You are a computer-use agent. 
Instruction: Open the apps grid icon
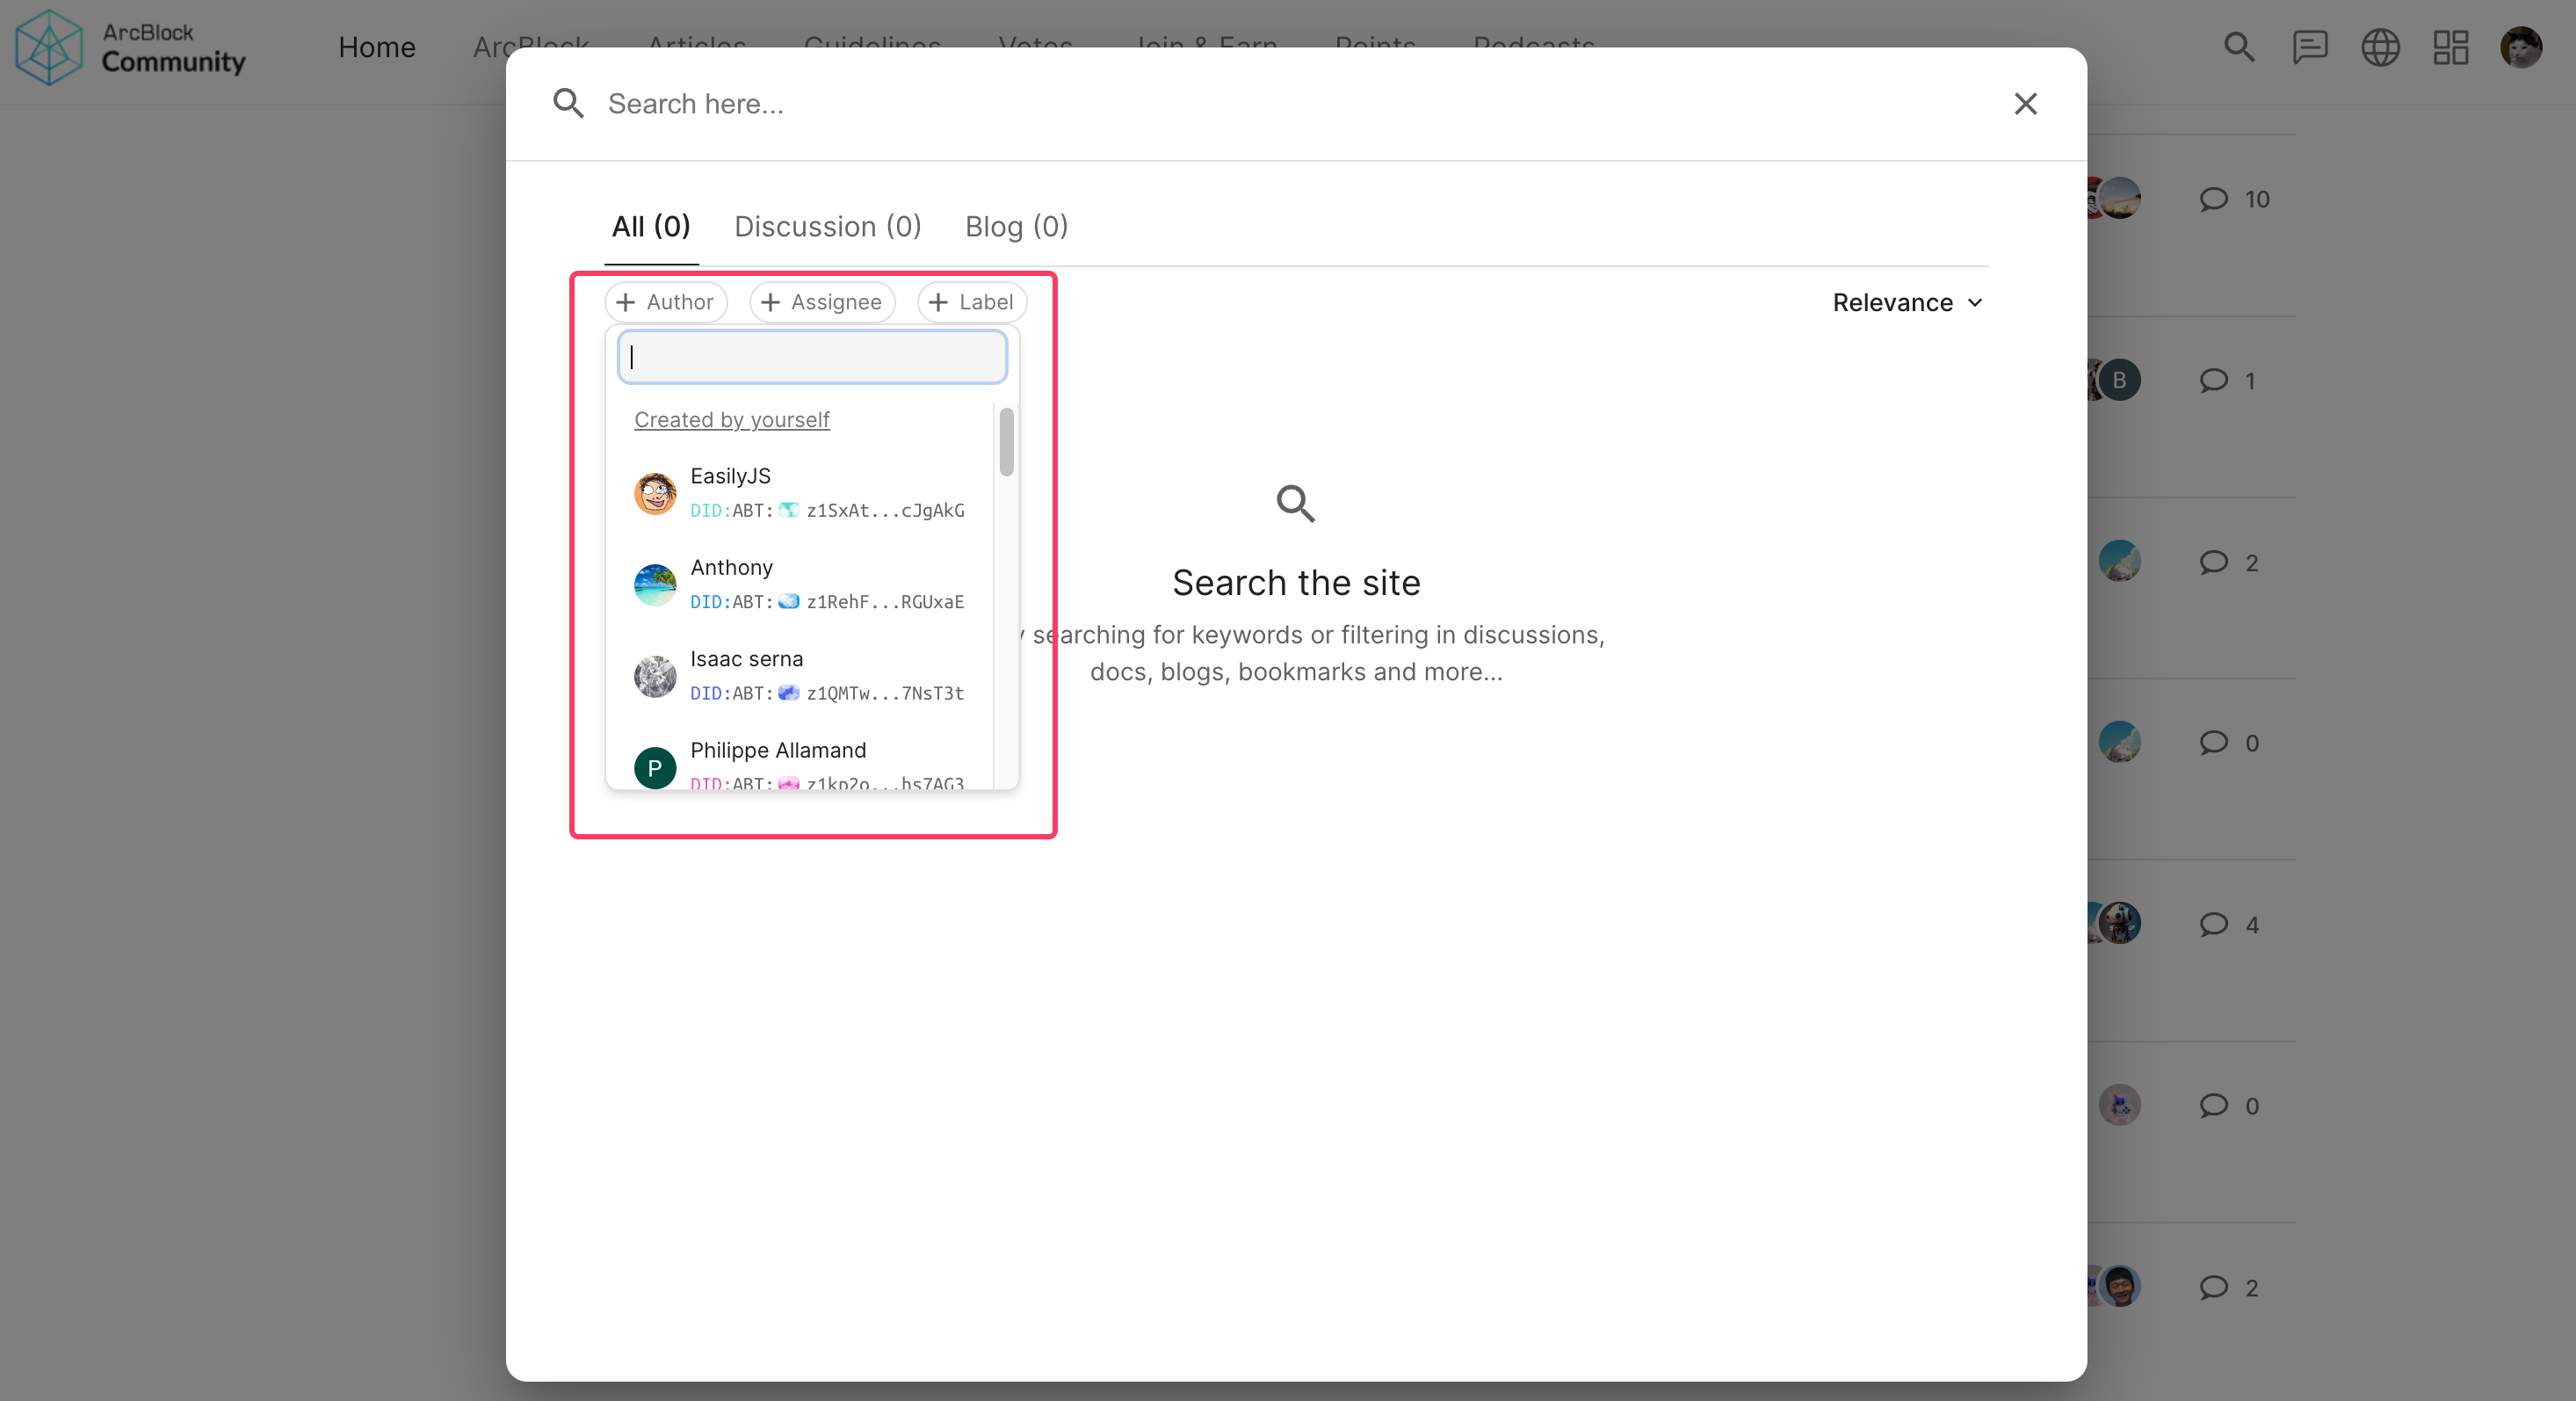coord(2450,47)
